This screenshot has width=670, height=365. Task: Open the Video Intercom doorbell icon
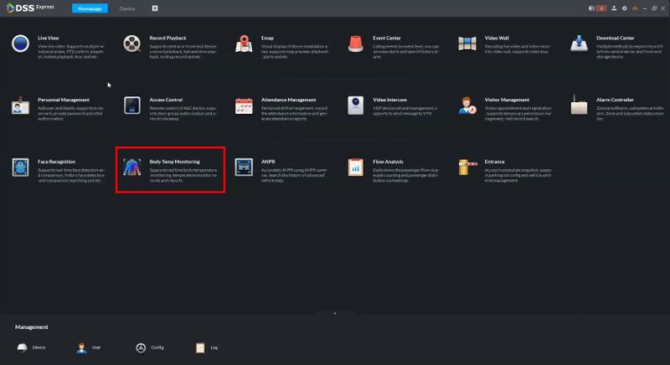pyautogui.click(x=355, y=105)
